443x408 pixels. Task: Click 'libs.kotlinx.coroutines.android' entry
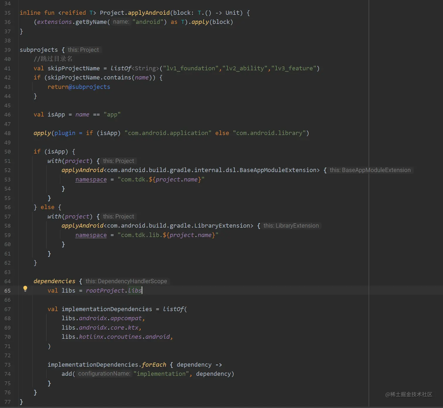click(116, 337)
